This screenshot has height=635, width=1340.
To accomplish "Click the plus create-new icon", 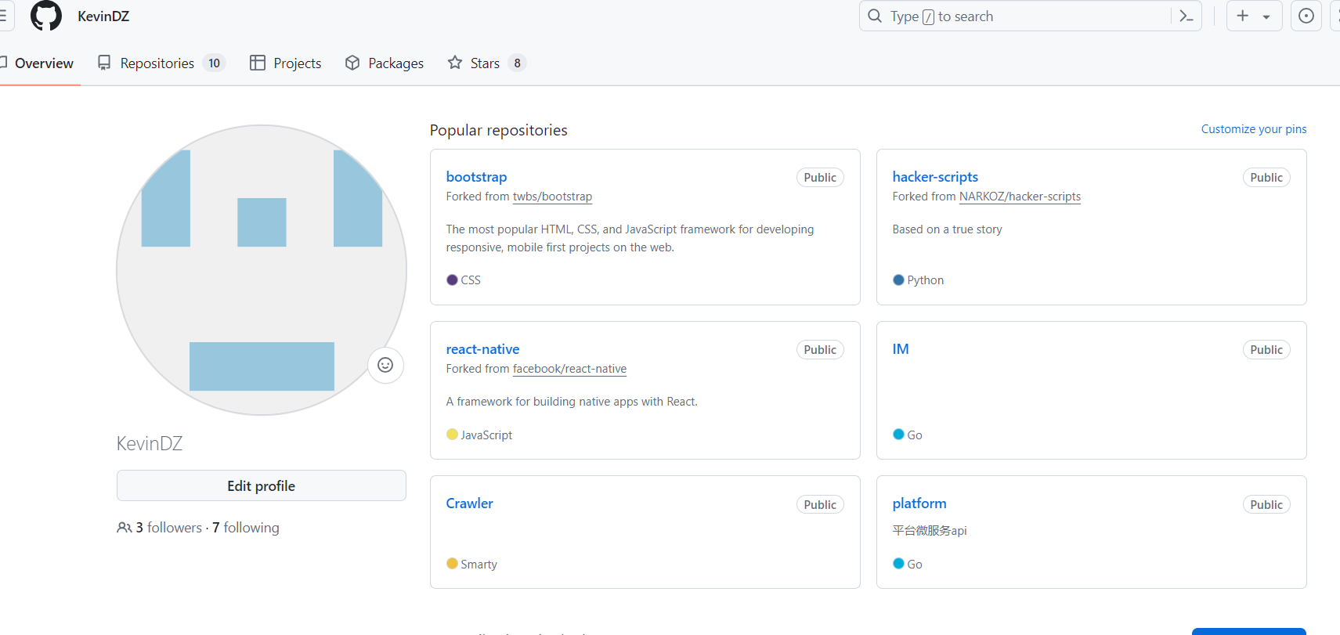I will 1243,16.
